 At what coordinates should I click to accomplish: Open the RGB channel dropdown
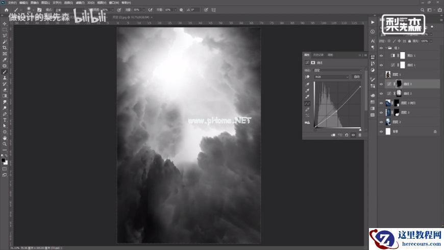pyautogui.click(x=331, y=77)
